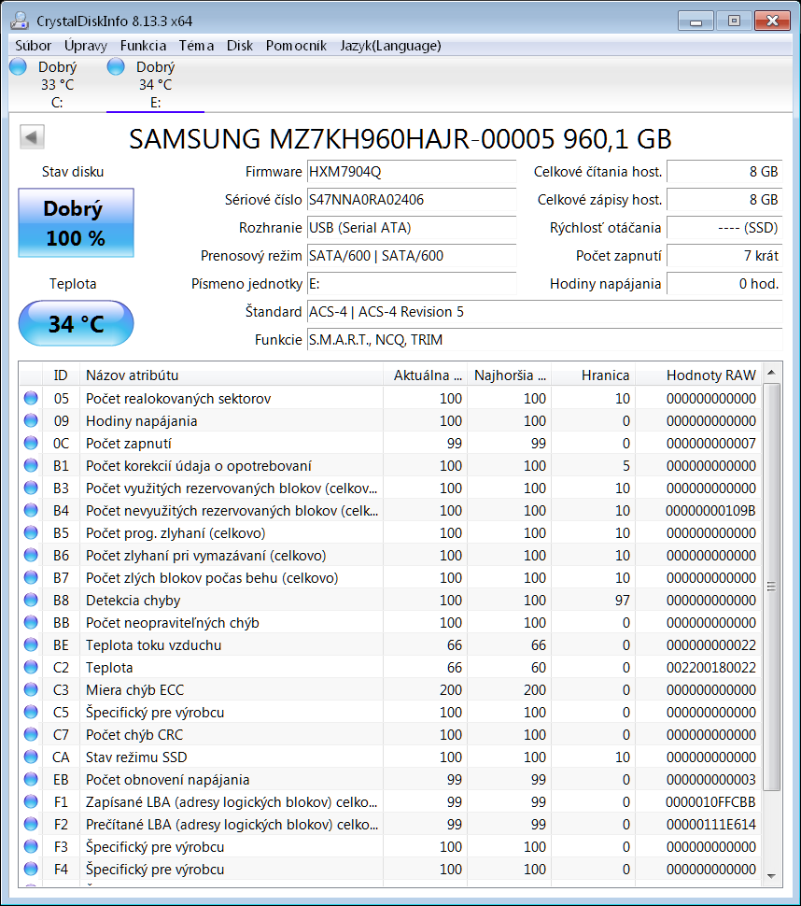Click the 34 °C temperature indicator
The width and height of the screenshot is (801, 906).
pos(77,323)
